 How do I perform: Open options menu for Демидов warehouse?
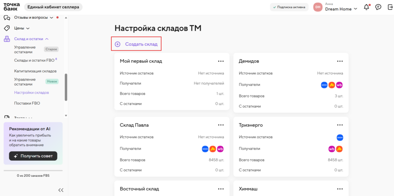[x=340, y=61]
